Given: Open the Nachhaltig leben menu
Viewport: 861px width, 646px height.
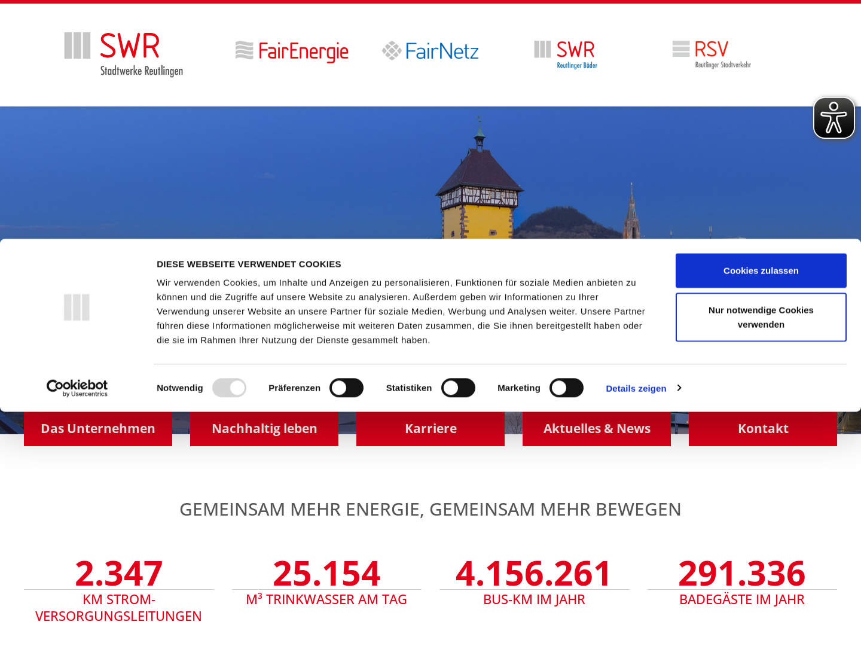Looking at the screenshot, I should [264, 428].
